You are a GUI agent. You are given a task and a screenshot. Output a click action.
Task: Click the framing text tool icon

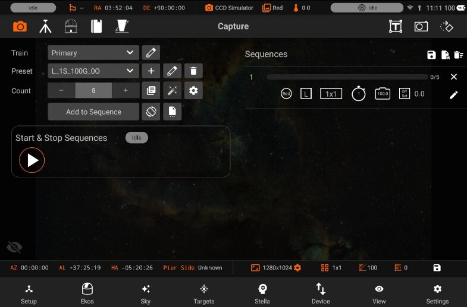(x=396, y=27)
